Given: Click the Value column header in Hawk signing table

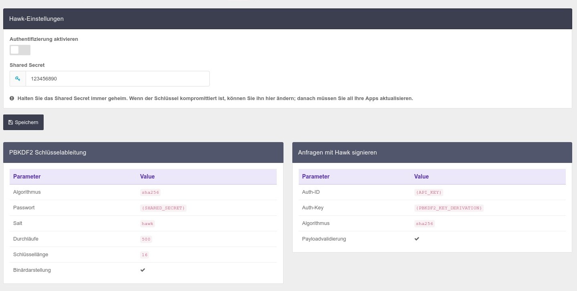Looking at the screenshot, I should 421,177.
